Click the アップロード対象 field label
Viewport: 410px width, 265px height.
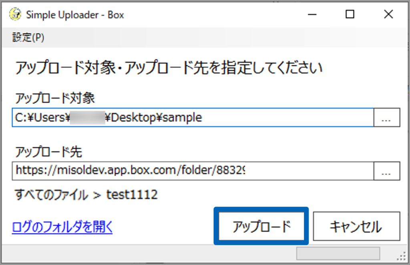coord(55,98)
